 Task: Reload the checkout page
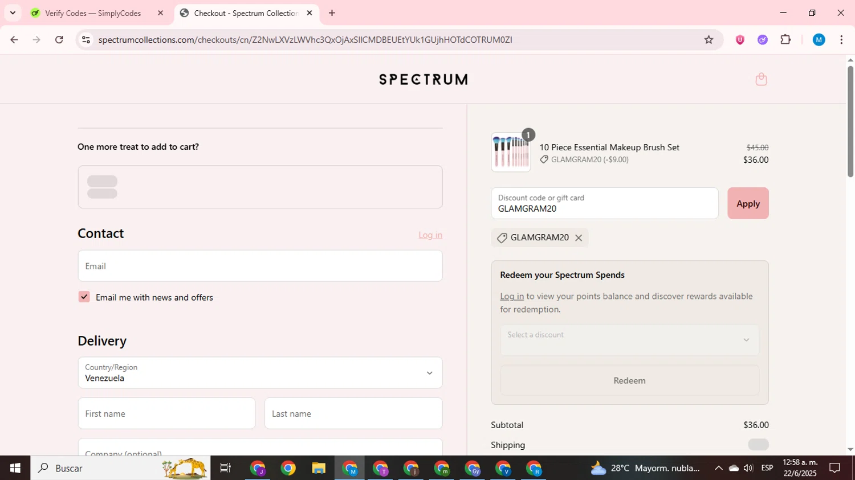tap(59, 40)
